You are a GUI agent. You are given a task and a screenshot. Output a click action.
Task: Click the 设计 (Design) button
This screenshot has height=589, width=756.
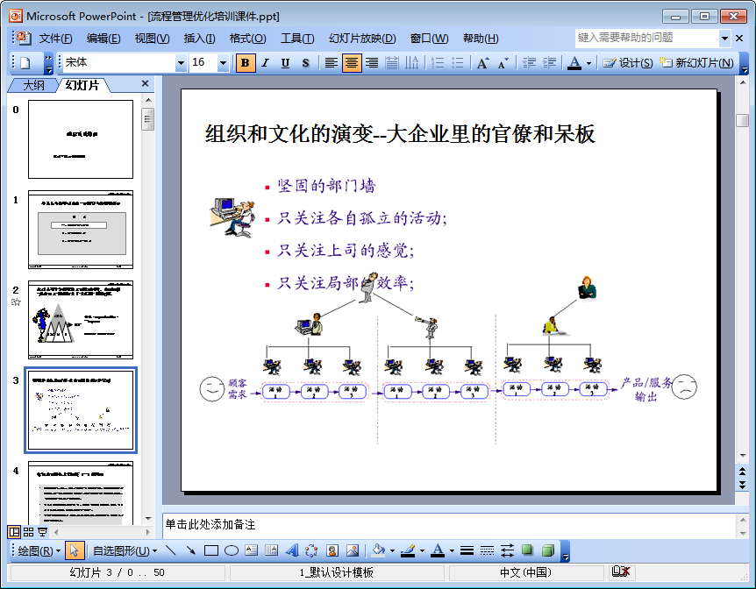click(x=628, y=63)
